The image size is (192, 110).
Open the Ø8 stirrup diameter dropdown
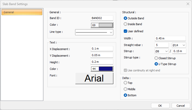[162, 51]
